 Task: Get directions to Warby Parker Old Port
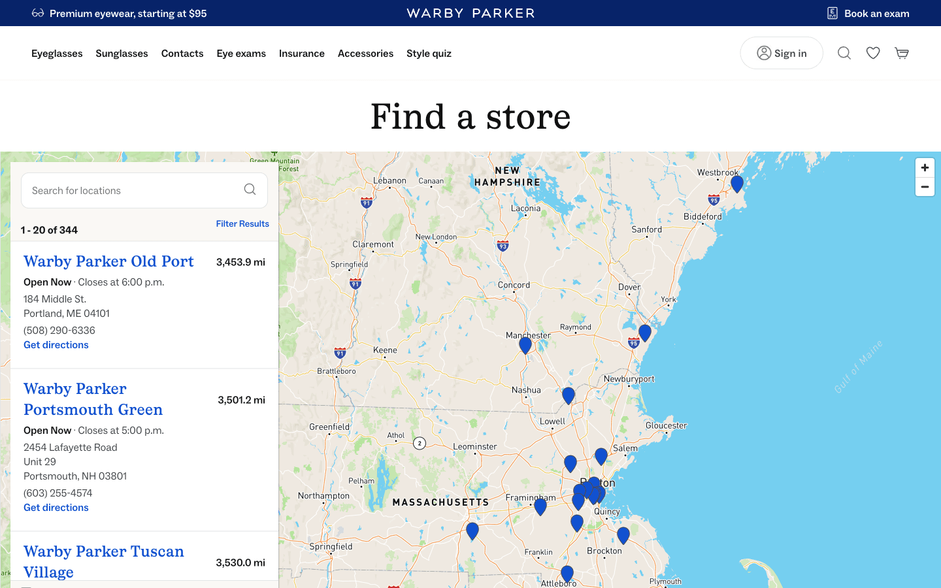56,344
